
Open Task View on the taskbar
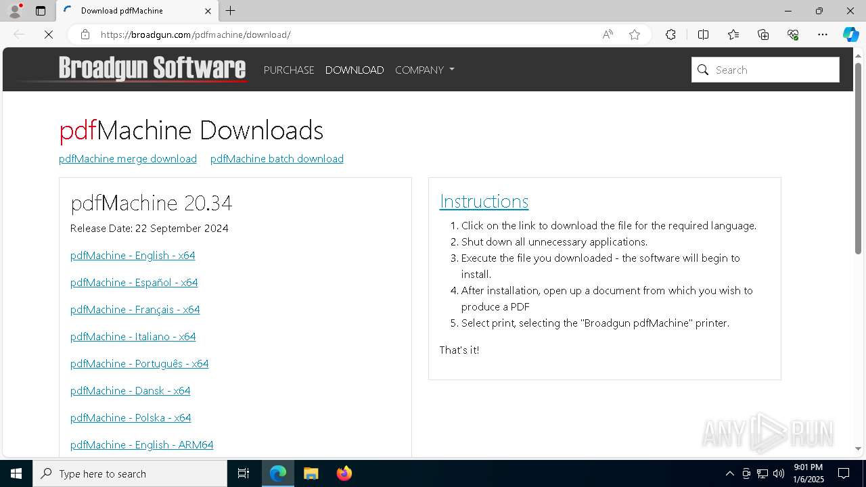pyautogui.click(x=244, y=473)
